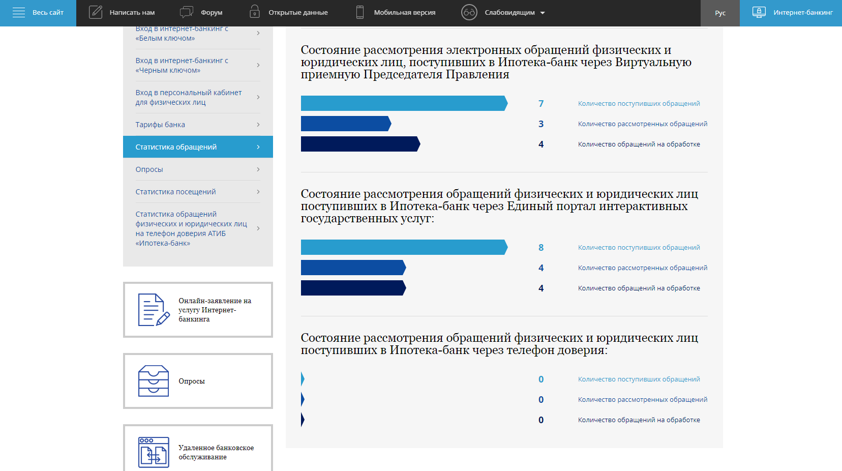The height and width of the screenshot is (471, 842).
Task: Click heading about Единый портал интерактивных услуг
Action: click(x=499, y=206)
